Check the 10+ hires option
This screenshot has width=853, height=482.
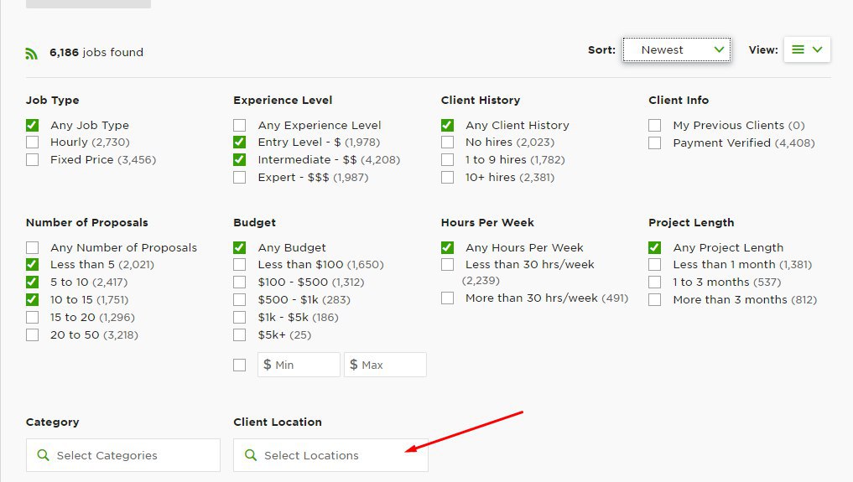[x=447, y=177]
